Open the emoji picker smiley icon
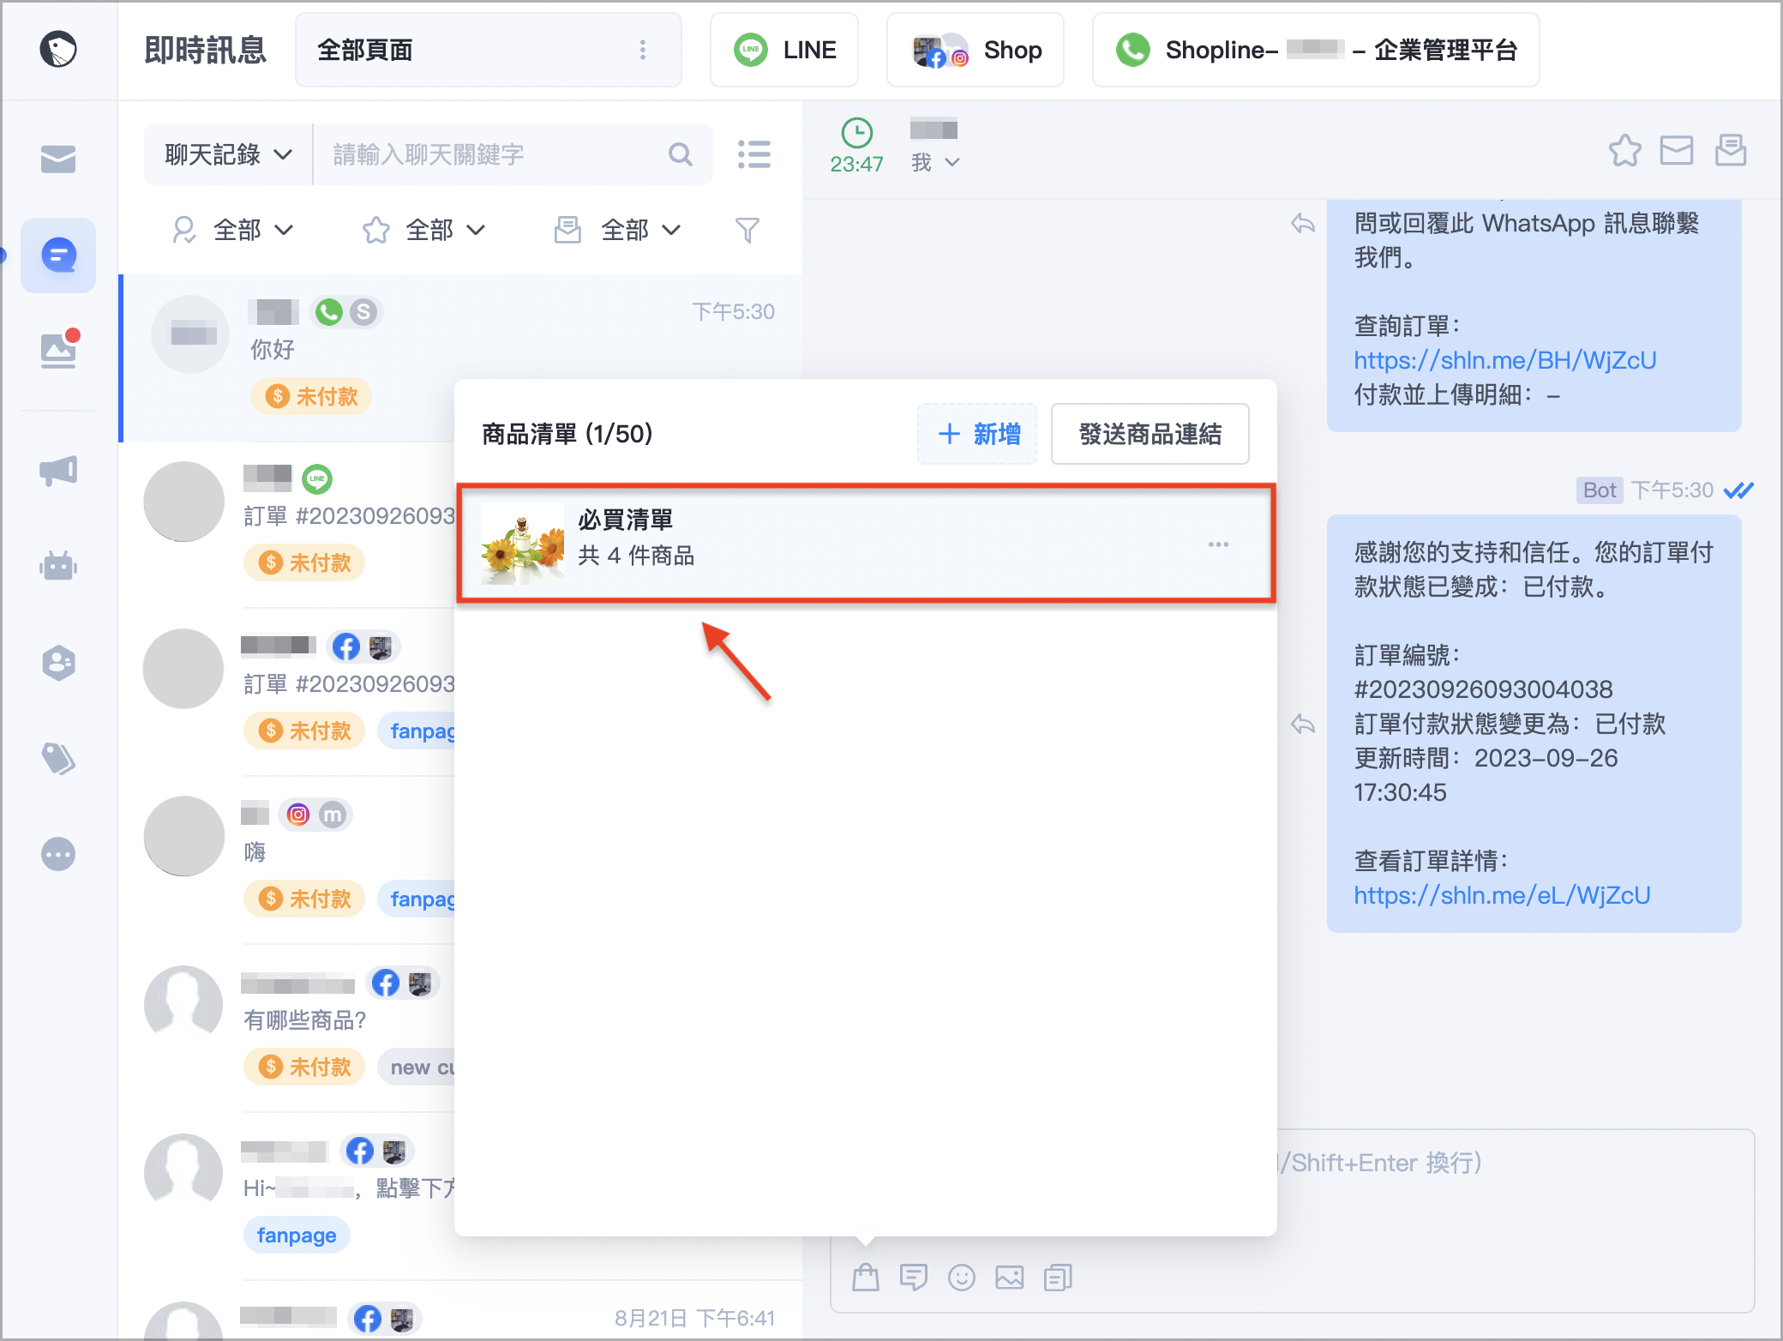Screen dimensions: 1783x1341 [962, 1278]
